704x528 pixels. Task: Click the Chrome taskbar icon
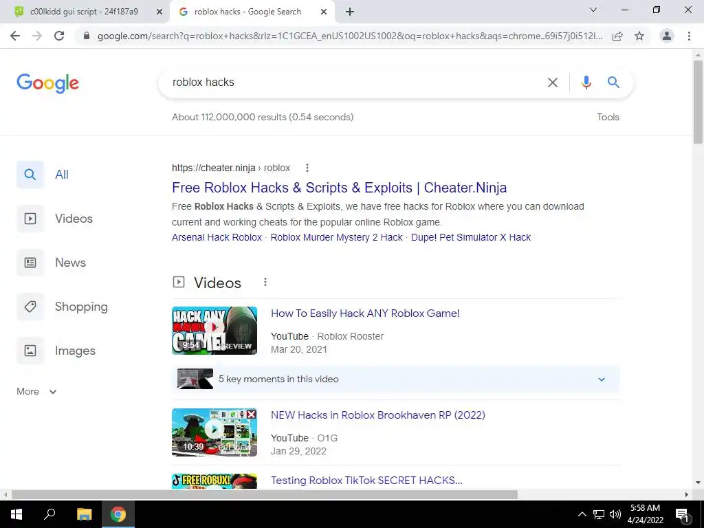pyautogui.click(x=118, y=514)
